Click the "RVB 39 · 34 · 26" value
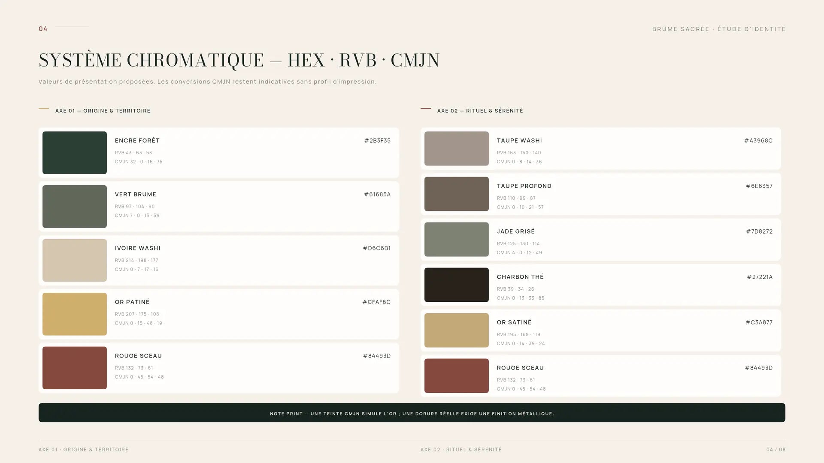 pyautogui.click(x=515, y=289)
